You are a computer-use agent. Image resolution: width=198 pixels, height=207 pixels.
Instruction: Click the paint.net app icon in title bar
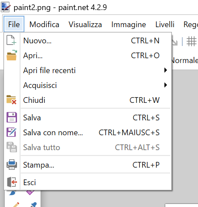[6, 7]
